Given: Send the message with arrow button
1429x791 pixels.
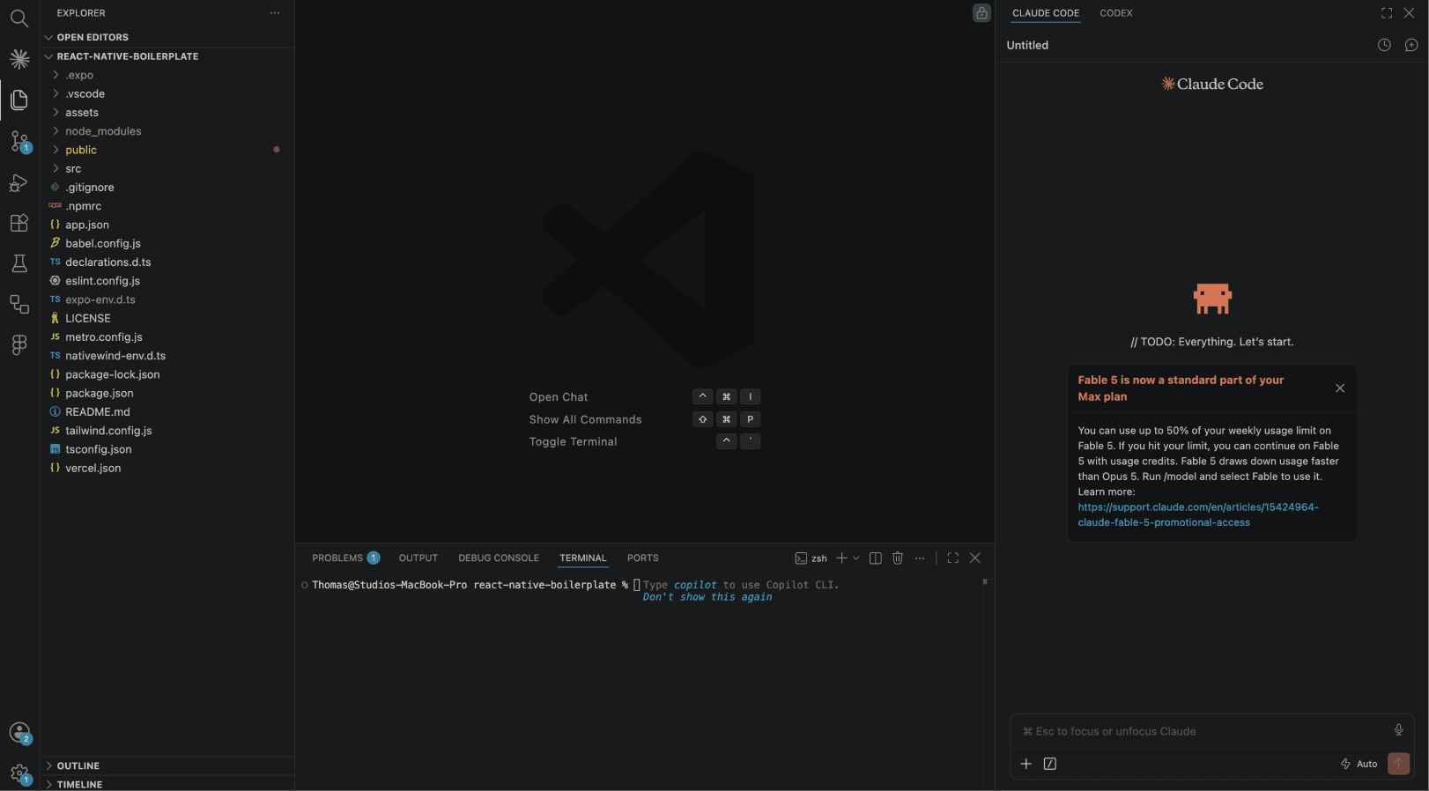Looking at the screenshot, I should (x=1398, y=764).
